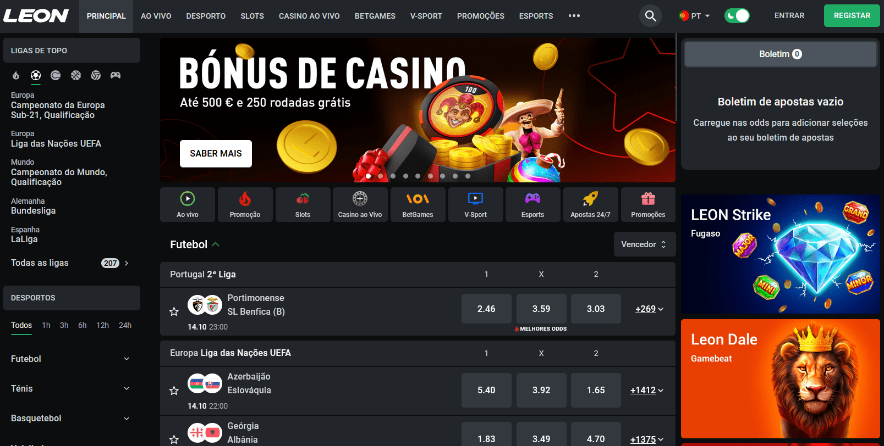Click the SABER MAIS banner button
The height and width of the screenshot is (446, 884).
[216, 153]
